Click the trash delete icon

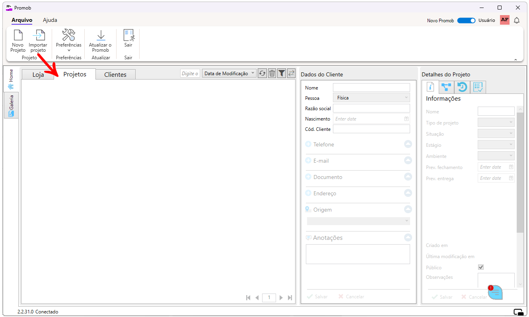272,73
